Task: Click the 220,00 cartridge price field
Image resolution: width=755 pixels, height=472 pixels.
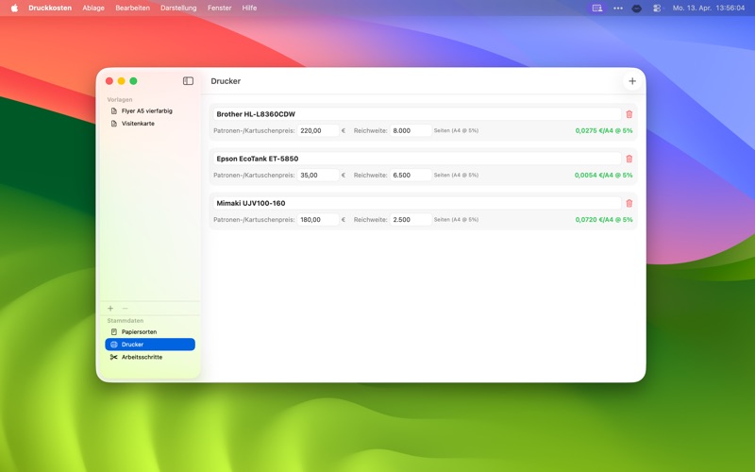Action: (x=318, y=130)
